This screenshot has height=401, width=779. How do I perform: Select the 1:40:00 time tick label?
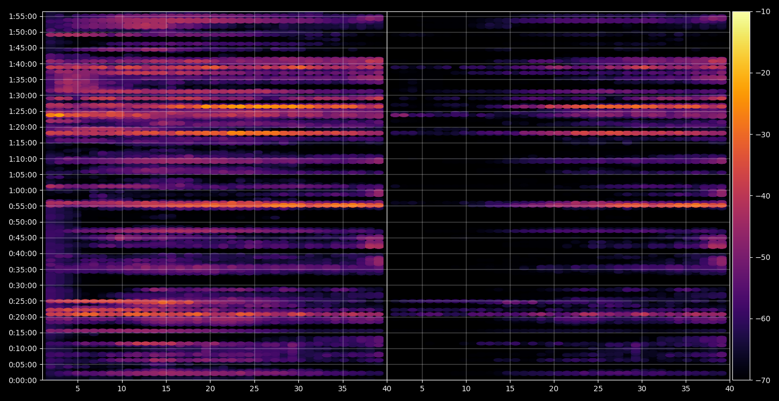point(23,63)
